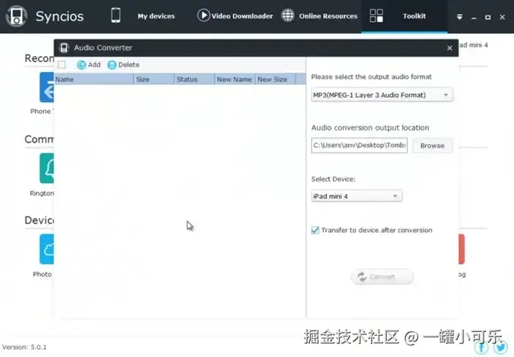
Task: Click the Delete label to remove files
Action: 128,65
